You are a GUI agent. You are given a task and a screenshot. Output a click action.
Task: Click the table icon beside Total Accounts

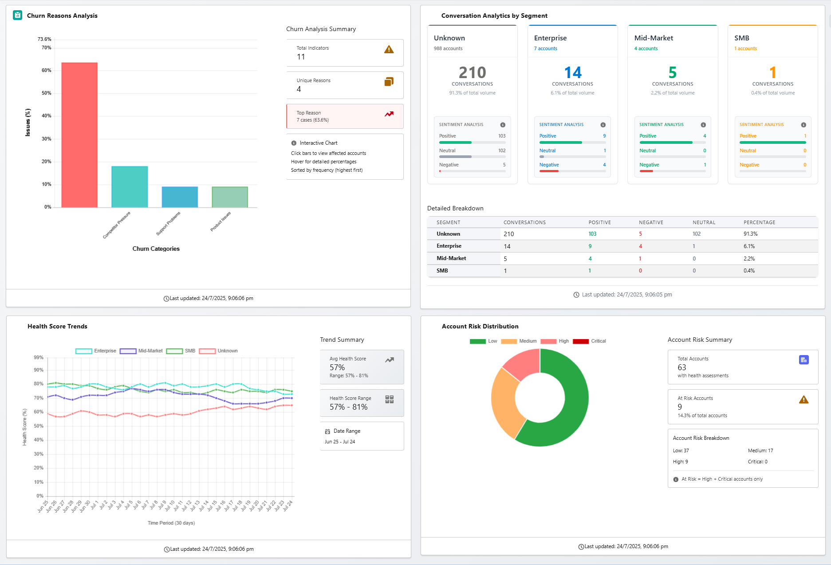point(804,360)
